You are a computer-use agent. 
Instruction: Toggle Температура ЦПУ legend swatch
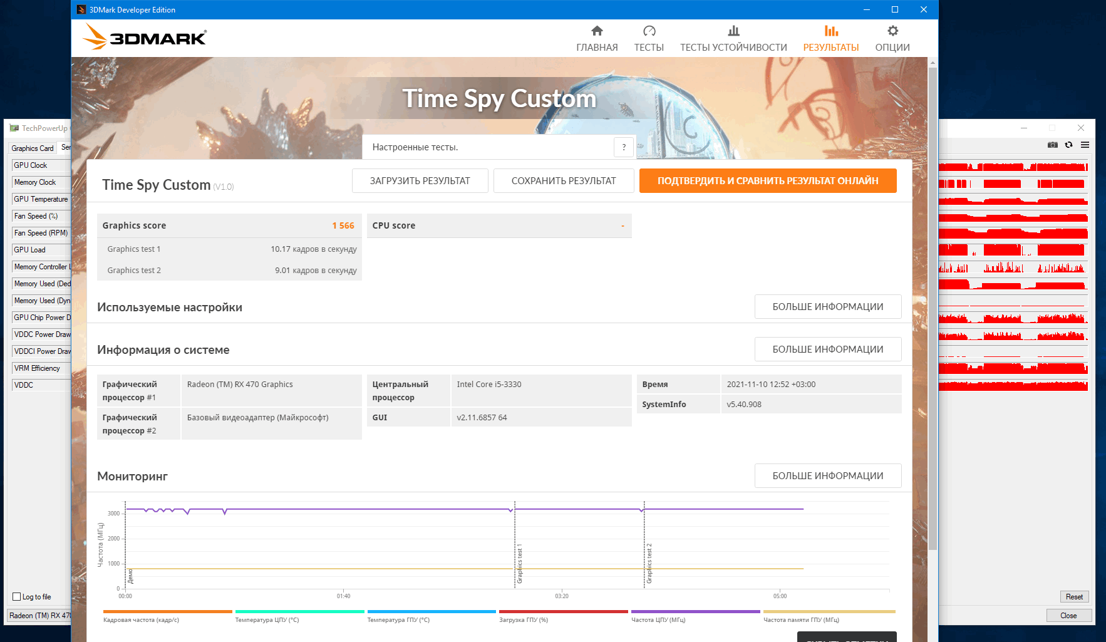click(x=299, y=612)
